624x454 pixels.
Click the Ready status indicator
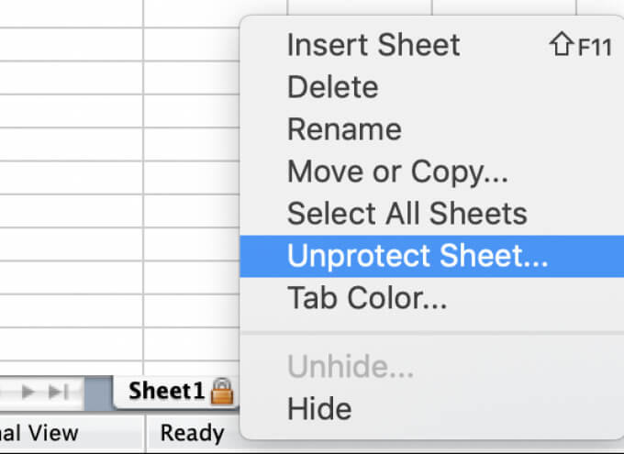(x=192, y=433)
